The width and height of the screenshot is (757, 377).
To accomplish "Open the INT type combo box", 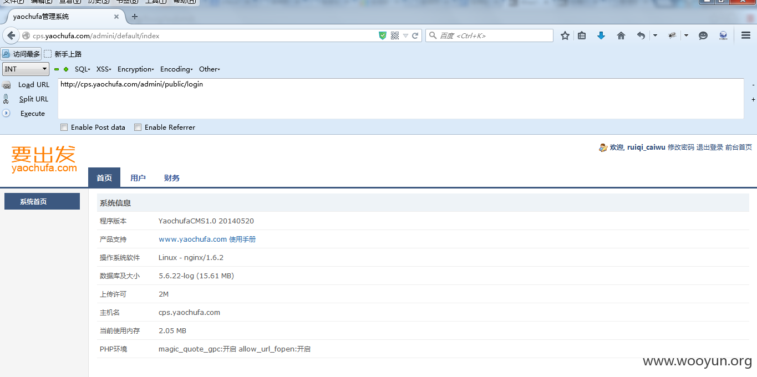I will point(26,69).
